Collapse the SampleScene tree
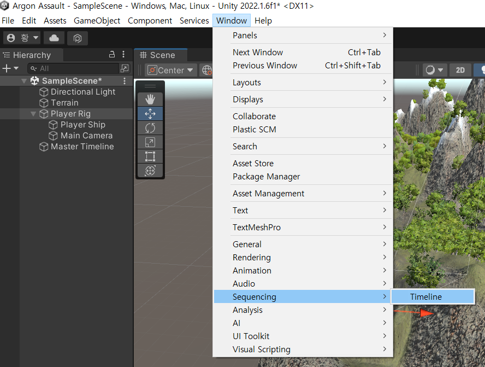Viewport: 485px width, 367px height. 24,81
